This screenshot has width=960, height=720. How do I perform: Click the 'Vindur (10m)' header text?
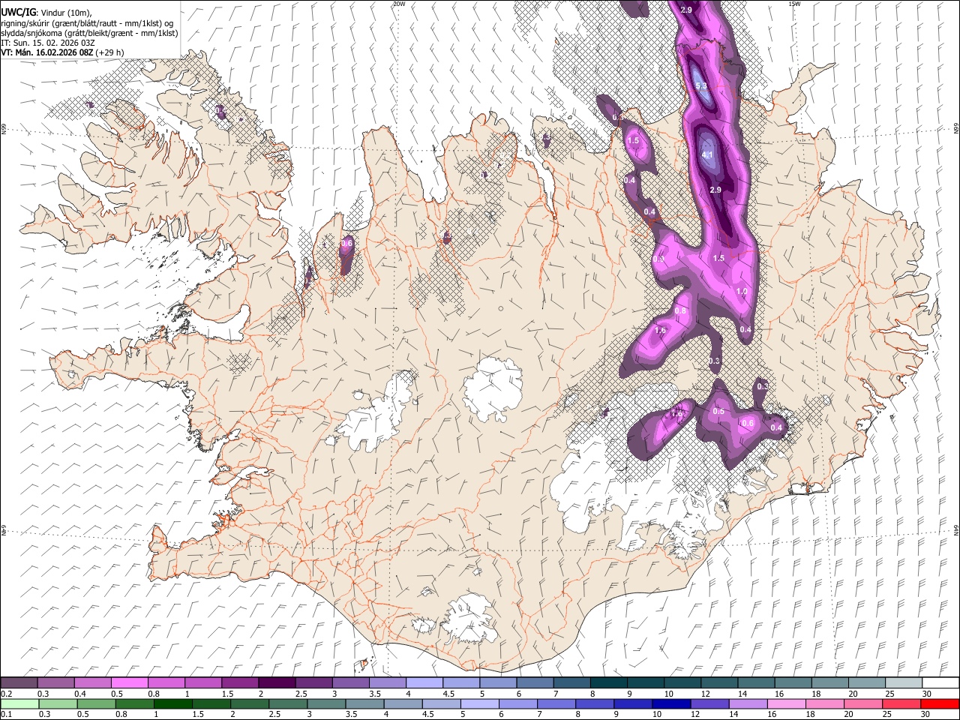(65, 13)
